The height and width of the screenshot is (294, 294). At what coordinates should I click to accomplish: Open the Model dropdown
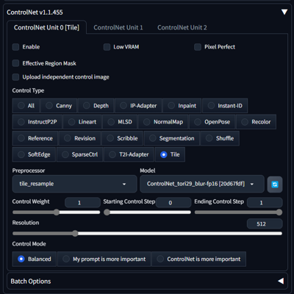202,184
